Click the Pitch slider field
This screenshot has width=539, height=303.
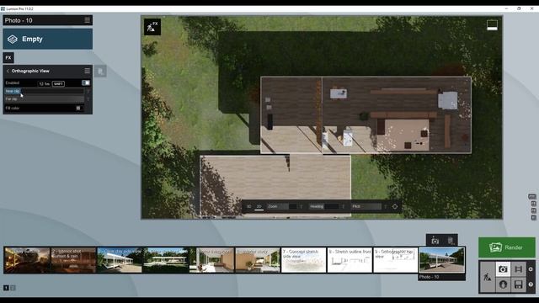[366, 206]
